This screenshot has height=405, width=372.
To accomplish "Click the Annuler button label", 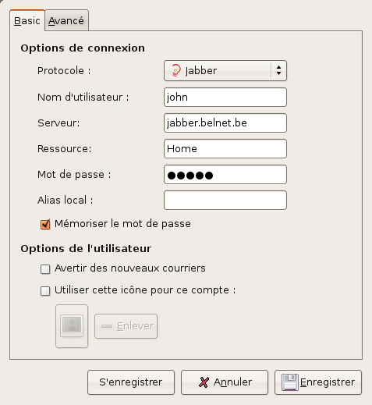I will (x=232, y=382).
